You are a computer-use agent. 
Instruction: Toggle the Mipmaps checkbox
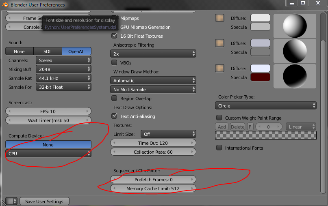click(115, 17)
